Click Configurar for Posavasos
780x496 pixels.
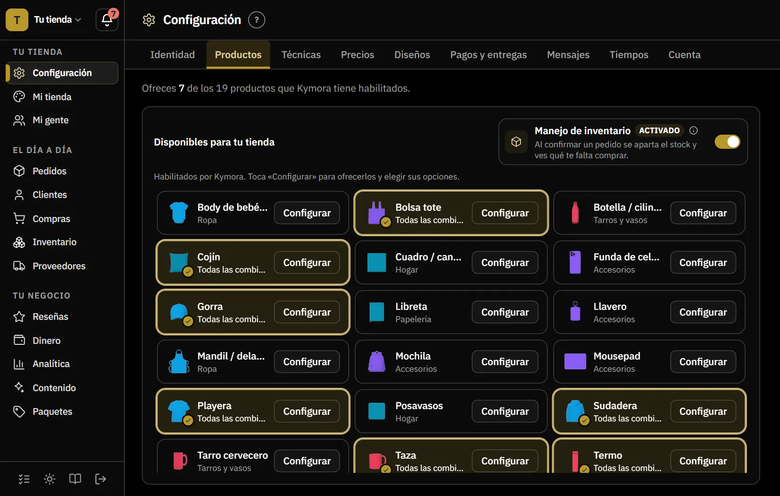point(505,411)
